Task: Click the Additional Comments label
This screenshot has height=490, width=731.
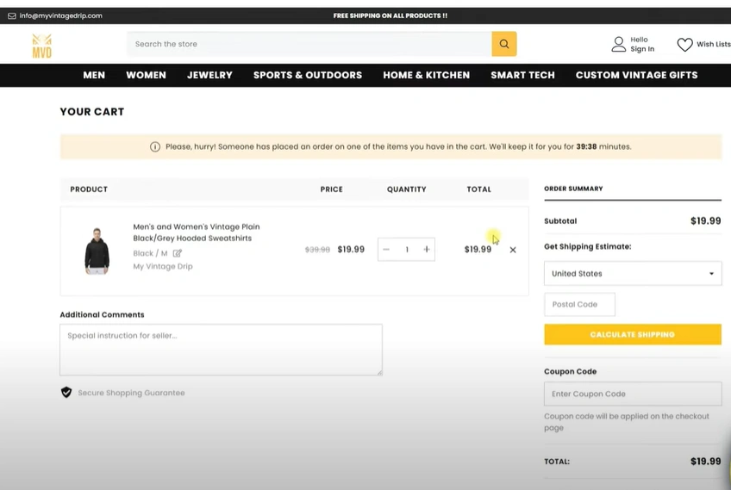Action: (102, 315)
